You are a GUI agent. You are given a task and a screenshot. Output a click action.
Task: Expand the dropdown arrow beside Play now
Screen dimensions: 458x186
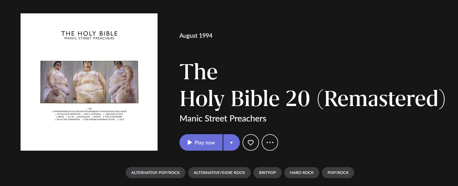tap(232, 142)
